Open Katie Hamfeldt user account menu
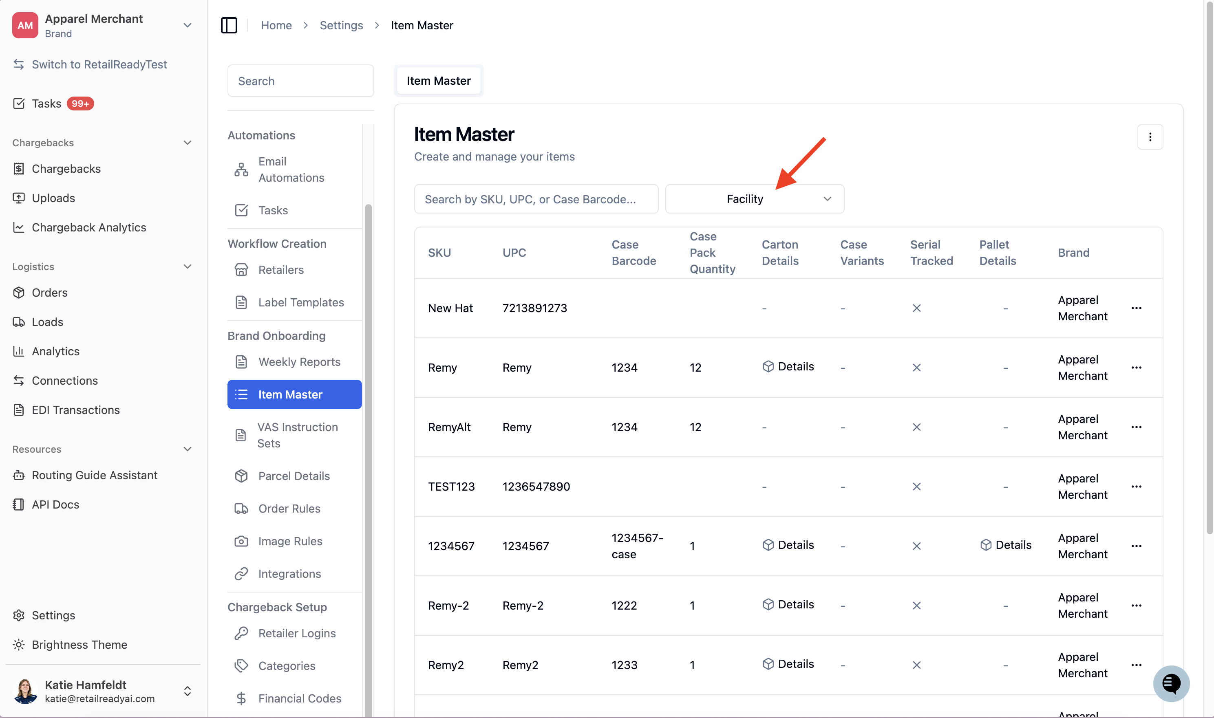 coord(103,692)
